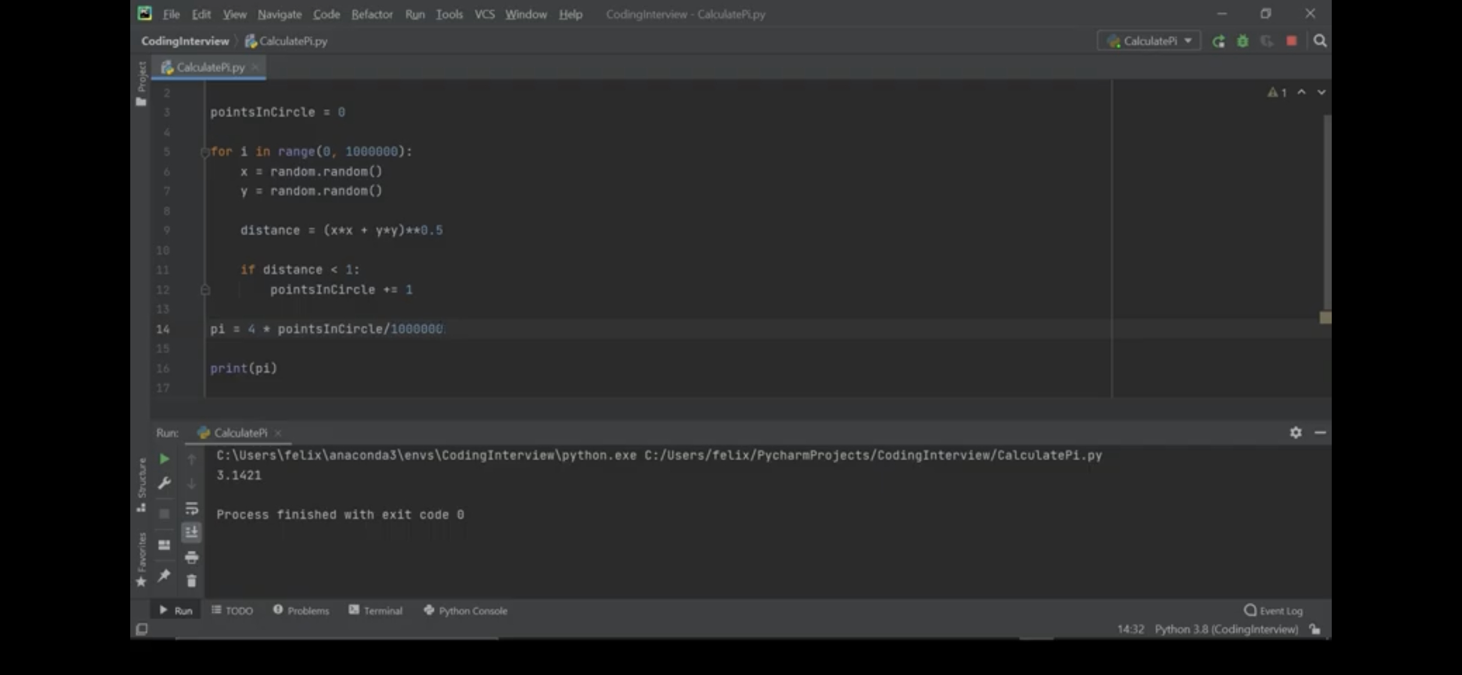This screenshot has width=1462, height=675.
Task: Open the Code menu
Action: pyautogui.click(x=326, y=14)
